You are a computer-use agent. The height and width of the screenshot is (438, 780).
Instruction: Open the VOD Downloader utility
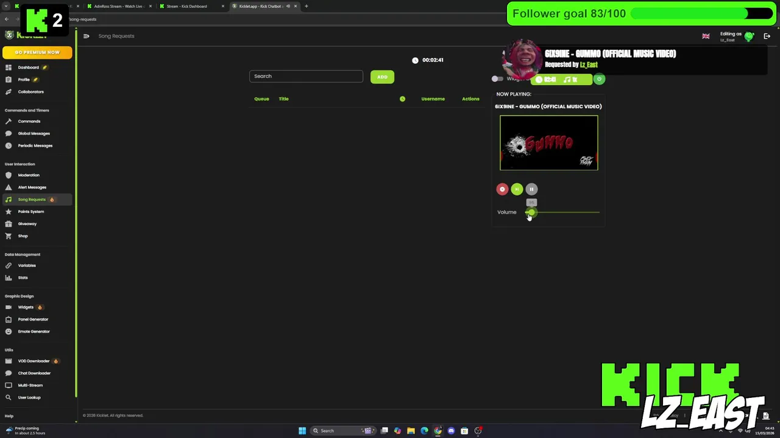pyautogui.click(x=34, y=361)
